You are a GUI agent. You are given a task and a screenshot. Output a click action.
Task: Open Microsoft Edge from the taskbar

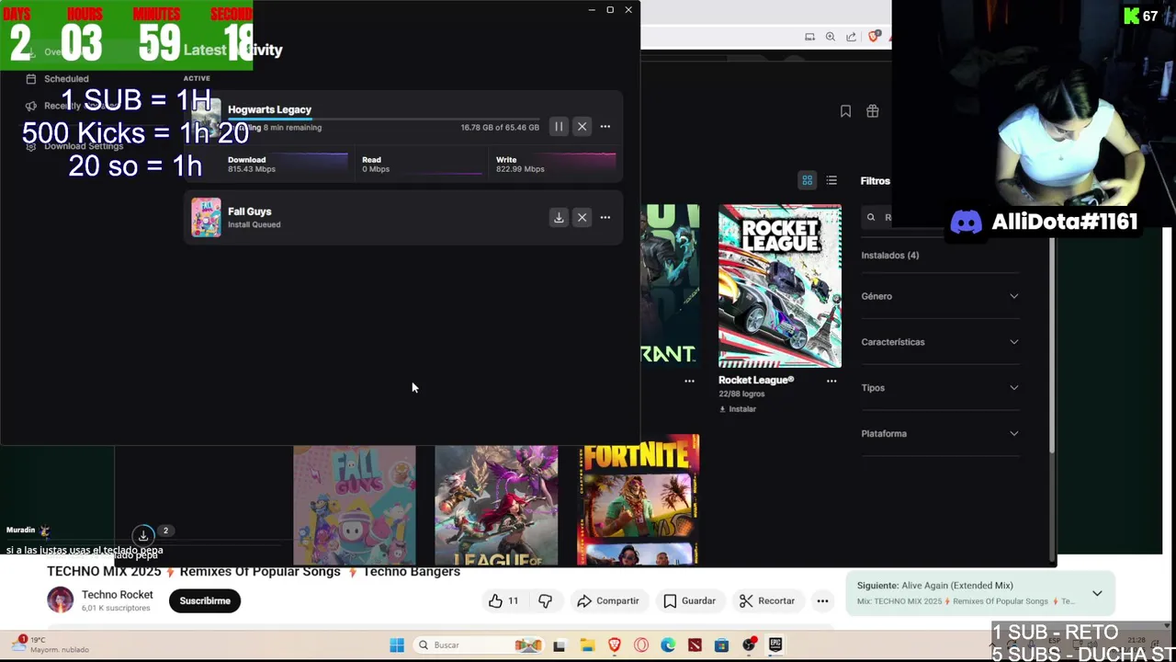click(668, 645)
